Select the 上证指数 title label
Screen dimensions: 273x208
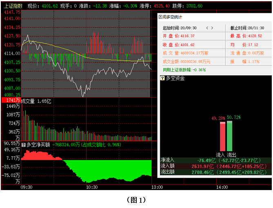tap(13, 6)
